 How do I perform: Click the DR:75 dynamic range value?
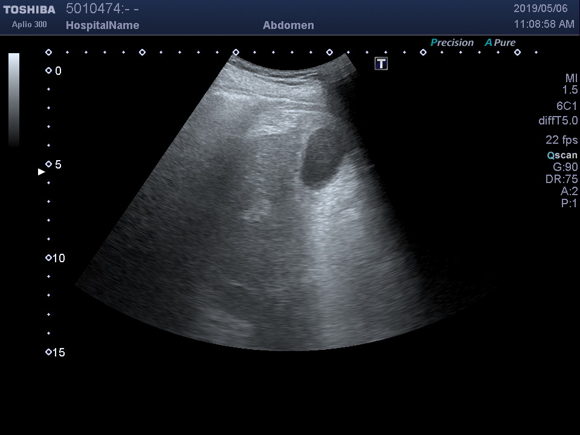[561, 179]
